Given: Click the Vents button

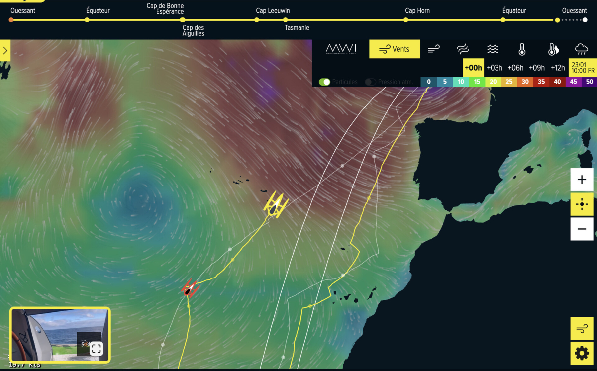Looking at the screenshot, I should [394, 49].
